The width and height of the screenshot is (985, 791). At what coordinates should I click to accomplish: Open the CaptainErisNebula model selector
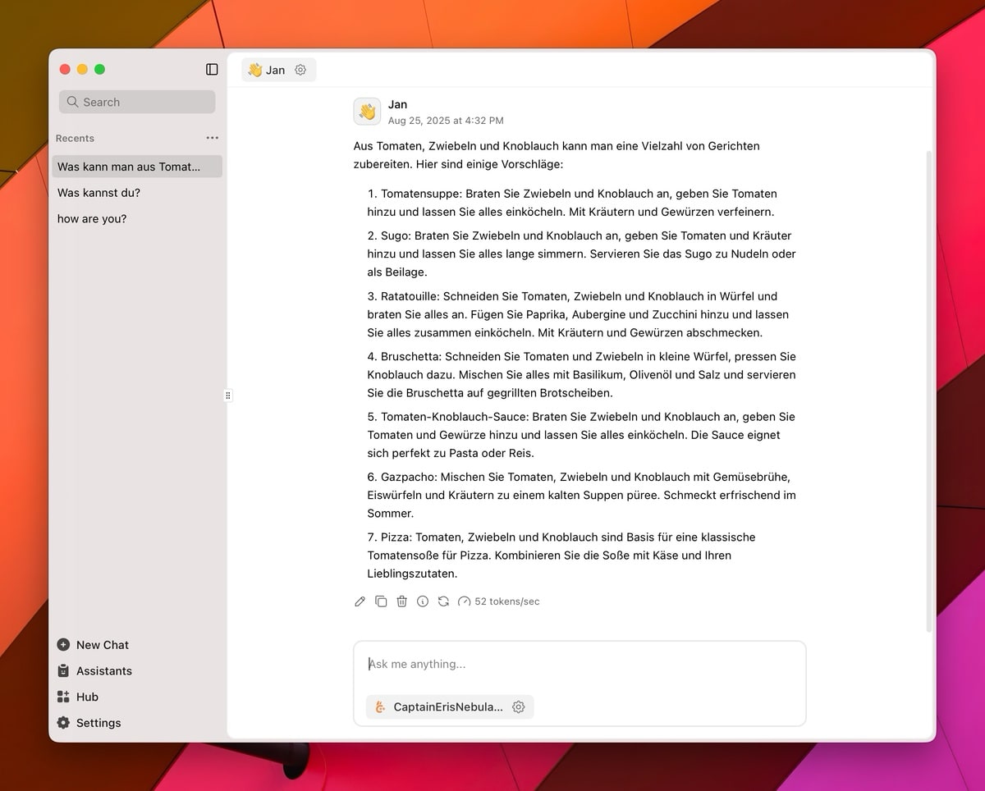439,706
